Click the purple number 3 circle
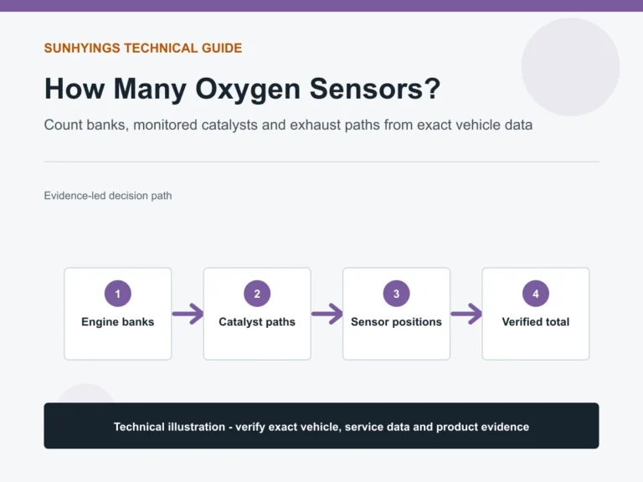Screen dimensions: 643x482 click(x=397, y=294)
